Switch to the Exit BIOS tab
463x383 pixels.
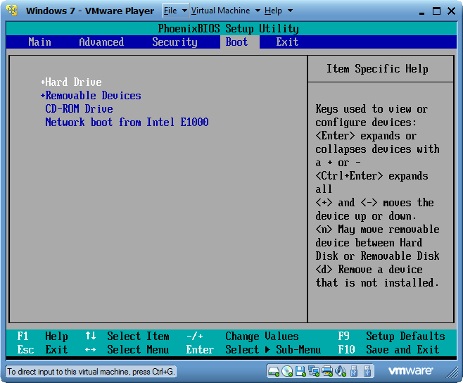287,42
